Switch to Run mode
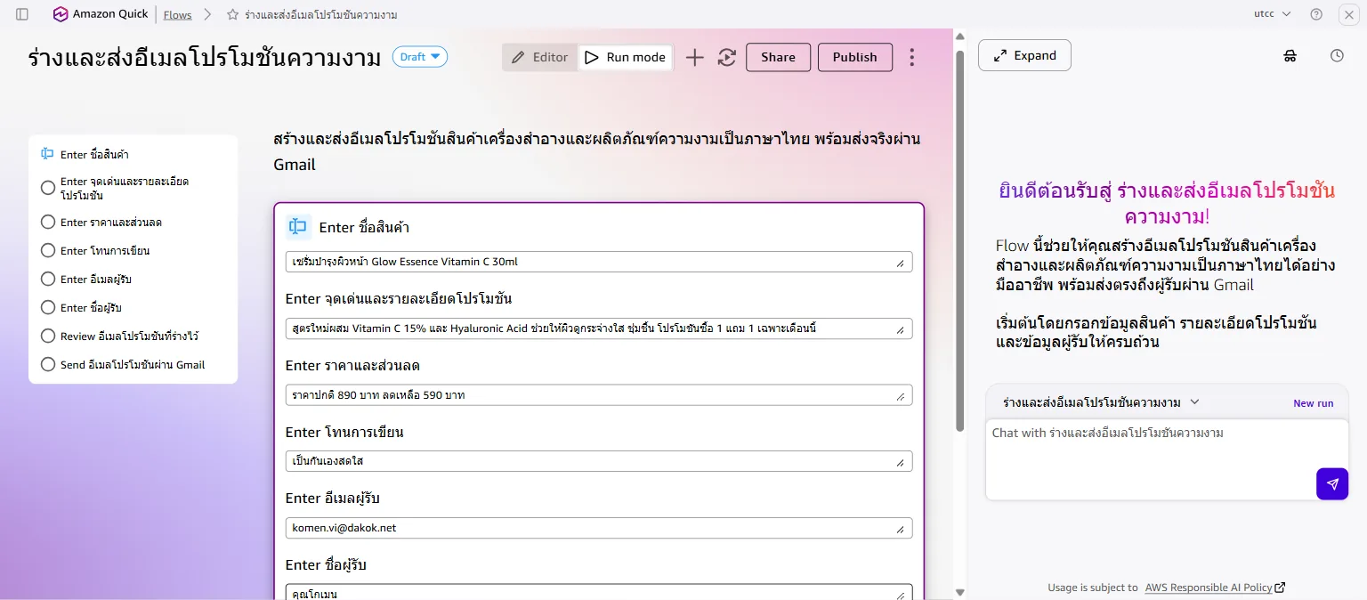This screenshot has height=600, width=1367. coord(625,57)
